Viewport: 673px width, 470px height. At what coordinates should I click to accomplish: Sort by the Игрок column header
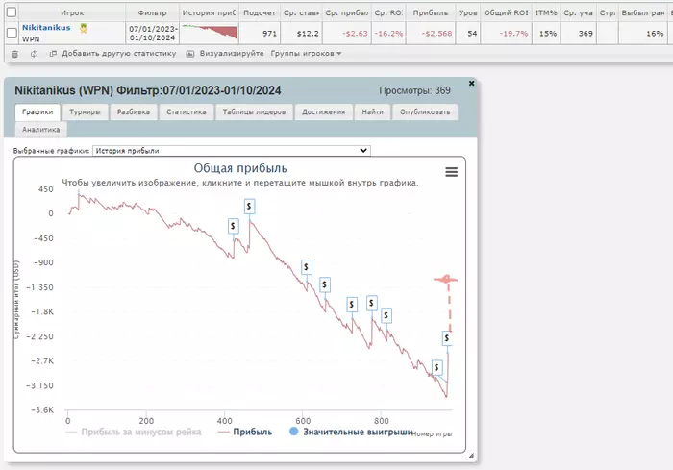pyautogui.click(x=72, y=12)
